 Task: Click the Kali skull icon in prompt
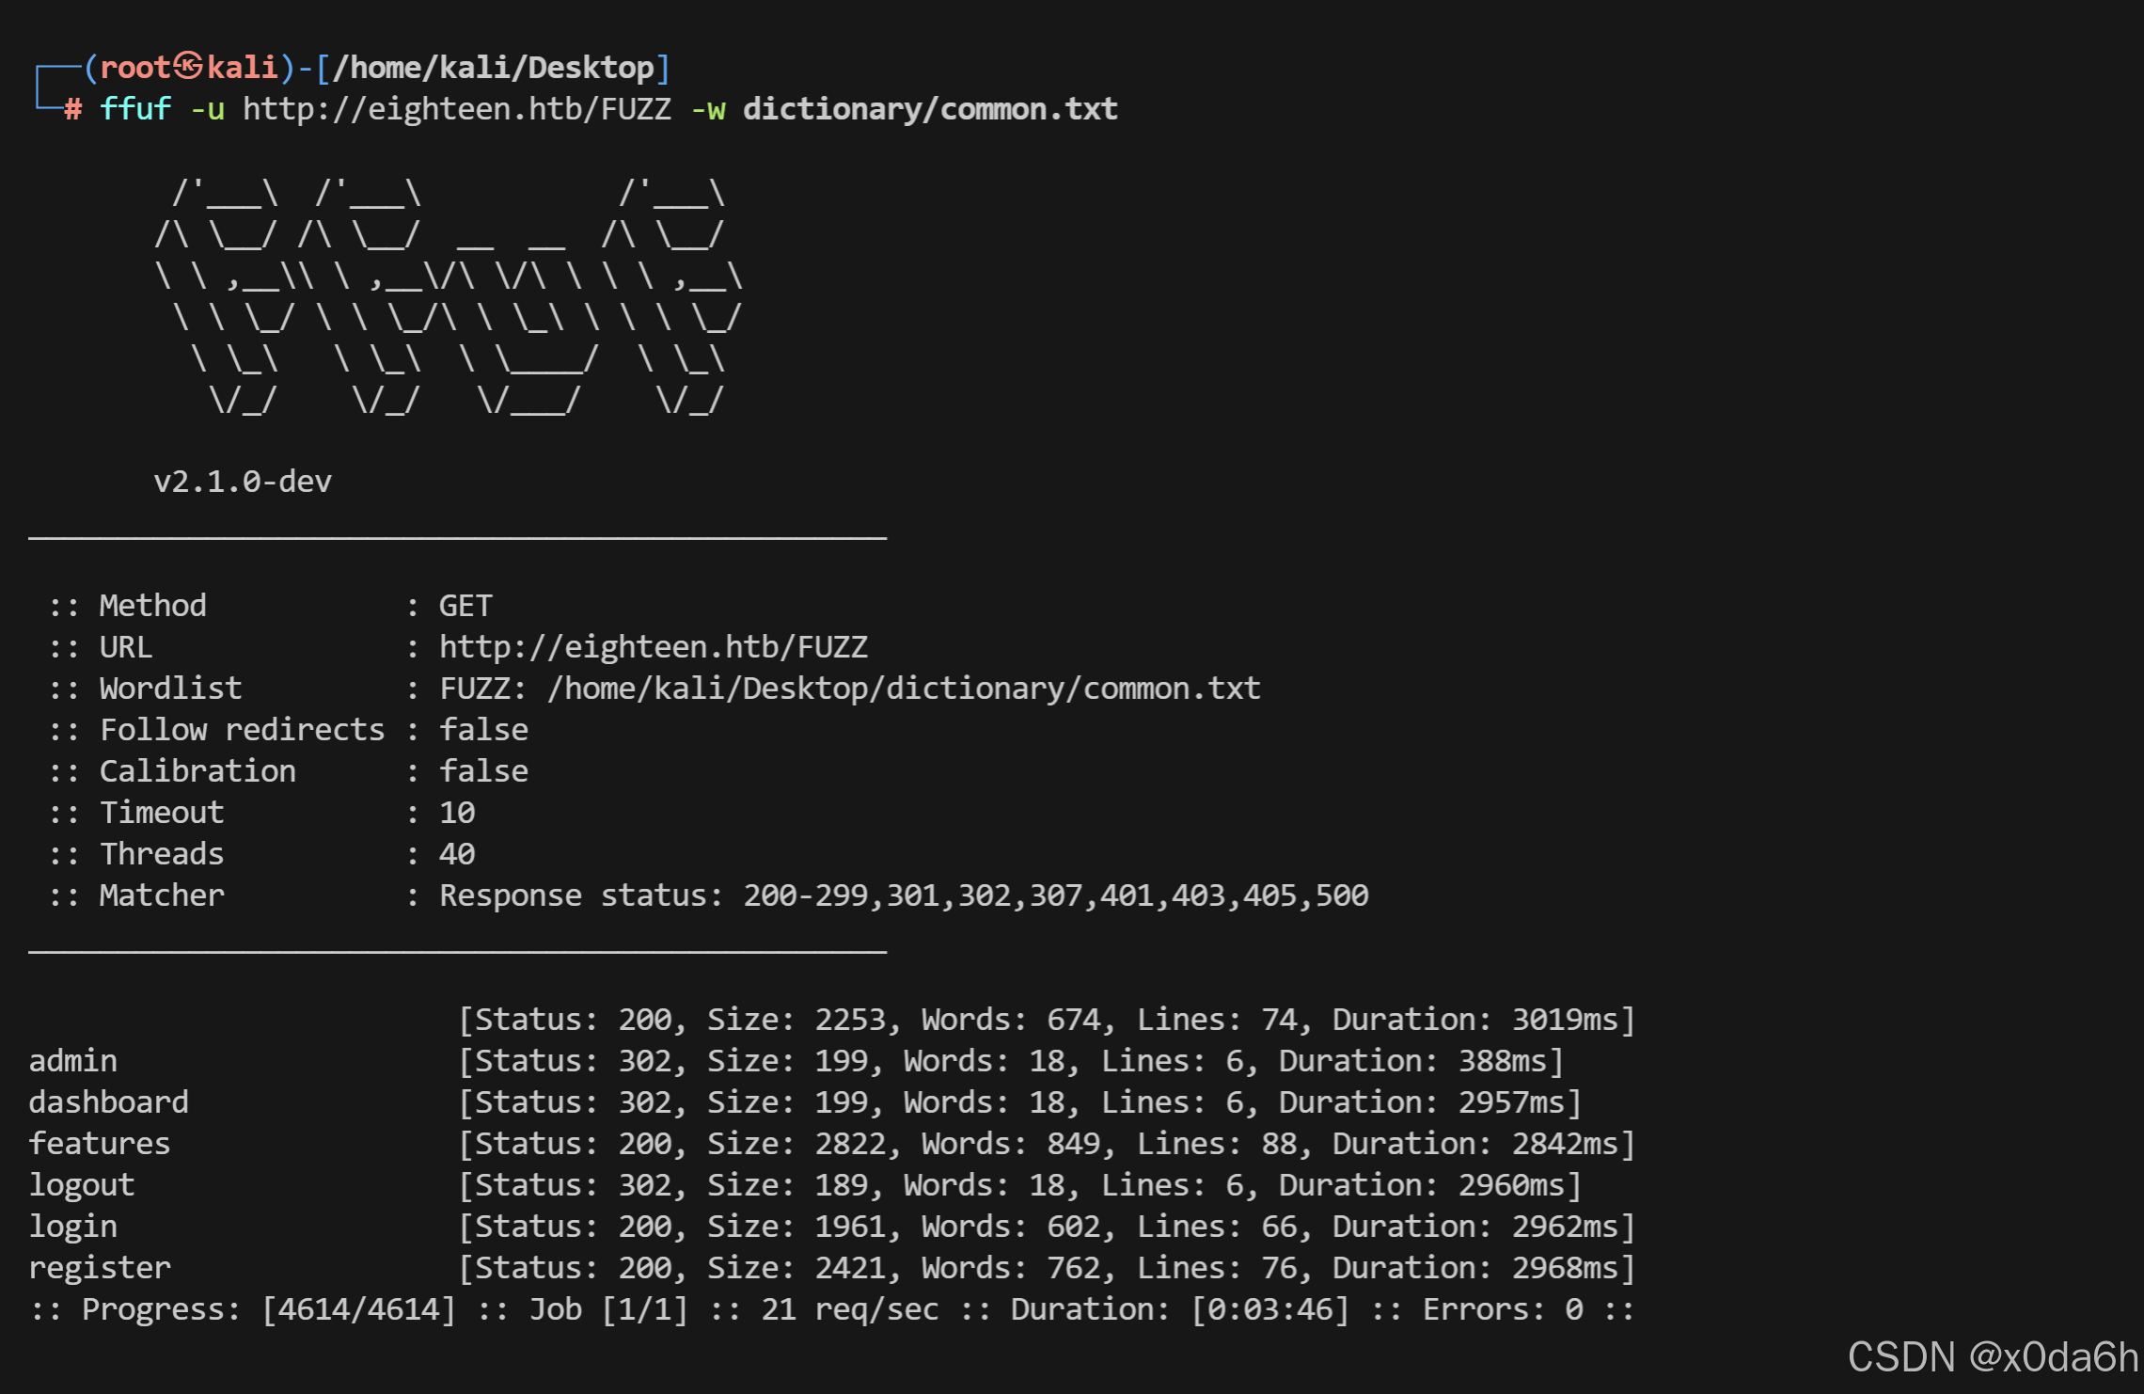pyautogui.click(x=188, y=66)
